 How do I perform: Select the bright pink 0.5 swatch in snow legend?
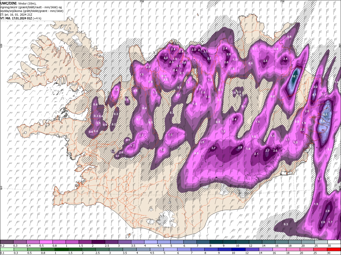click(x=46, y=242)
